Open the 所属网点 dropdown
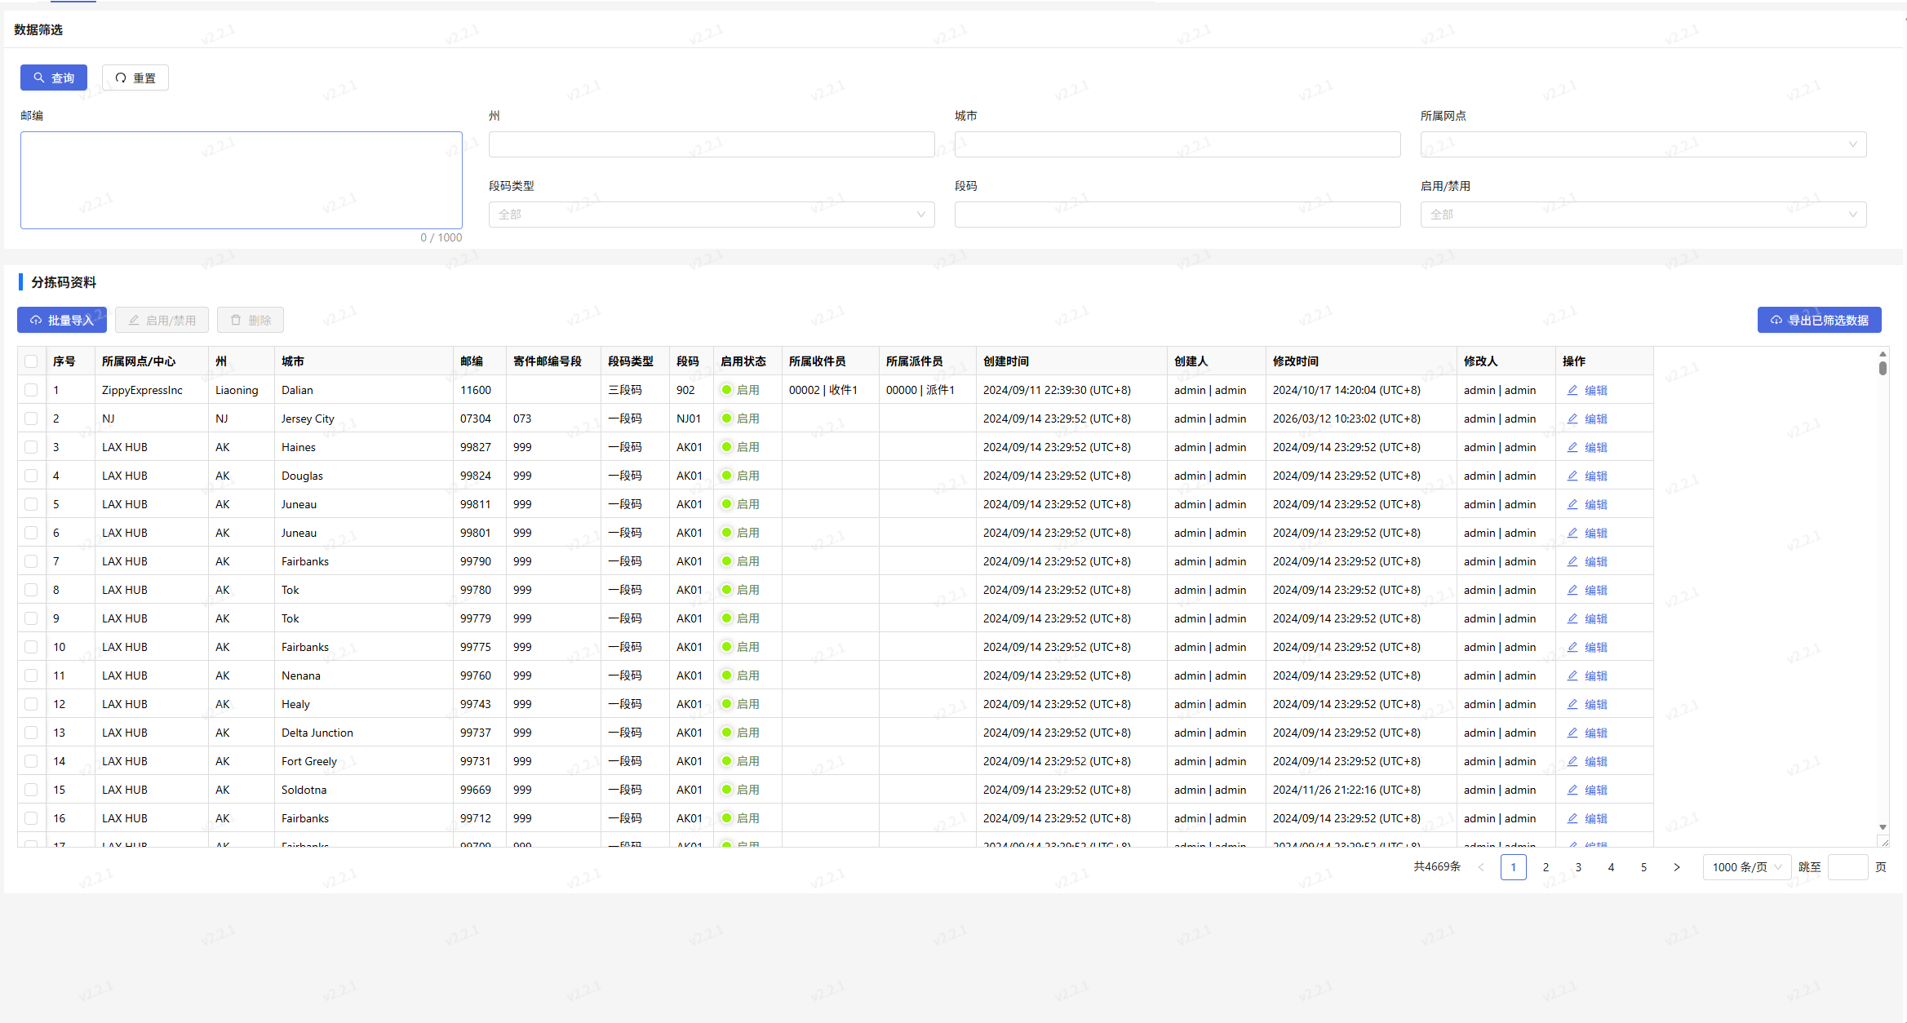 [1643, 144]
